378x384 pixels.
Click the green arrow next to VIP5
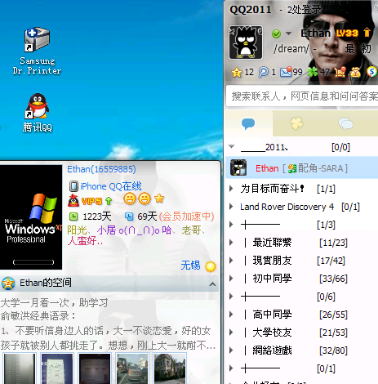(x=109, y=201)
